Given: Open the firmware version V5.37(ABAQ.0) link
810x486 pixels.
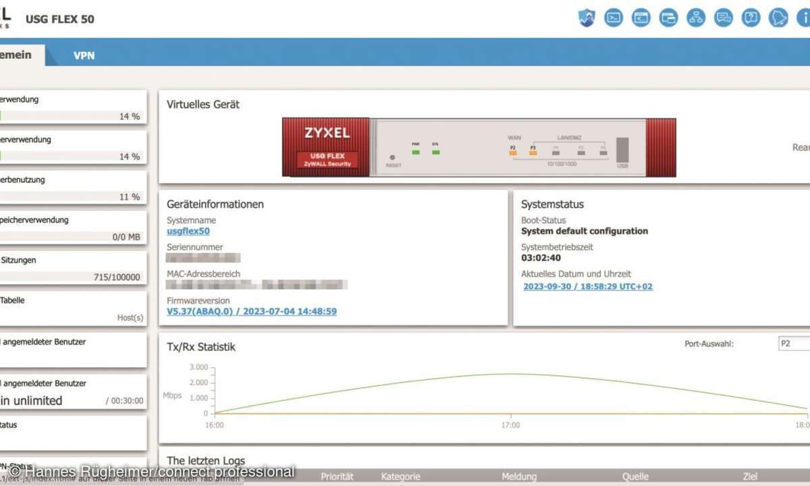Looking at the screenshot, I should tap(252, 311).
